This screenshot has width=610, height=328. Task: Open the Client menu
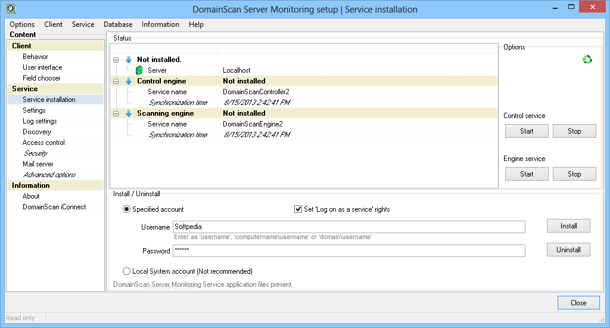click(53, 24)
